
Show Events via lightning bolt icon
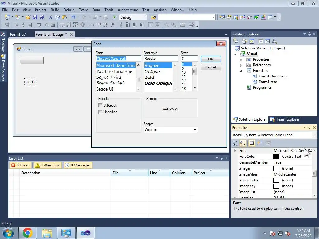coord(259,143)
